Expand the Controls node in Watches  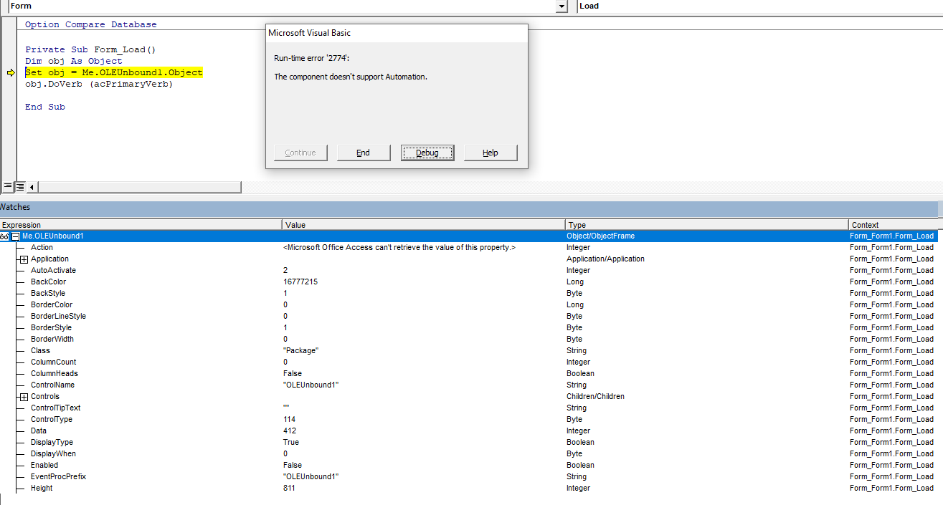tap(24, 397)
